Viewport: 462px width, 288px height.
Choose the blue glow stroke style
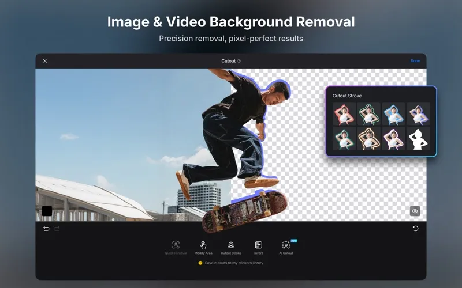point(393,113)
